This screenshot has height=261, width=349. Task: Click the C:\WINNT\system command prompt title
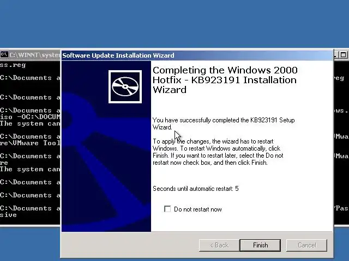tap(35, 55)
